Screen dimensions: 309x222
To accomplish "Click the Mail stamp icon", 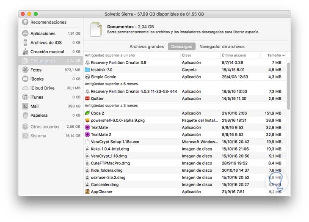I will 25,106.
